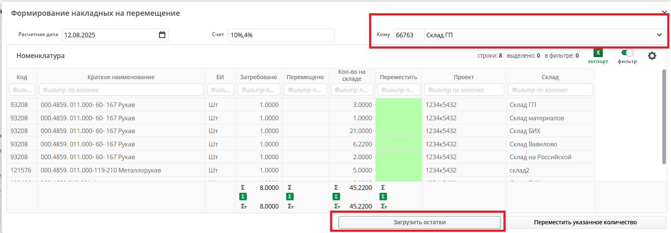Viewport: 671px width, 233px height.
Task: Click the table's vertical scrollbar
Action: [x=664, y=116]
